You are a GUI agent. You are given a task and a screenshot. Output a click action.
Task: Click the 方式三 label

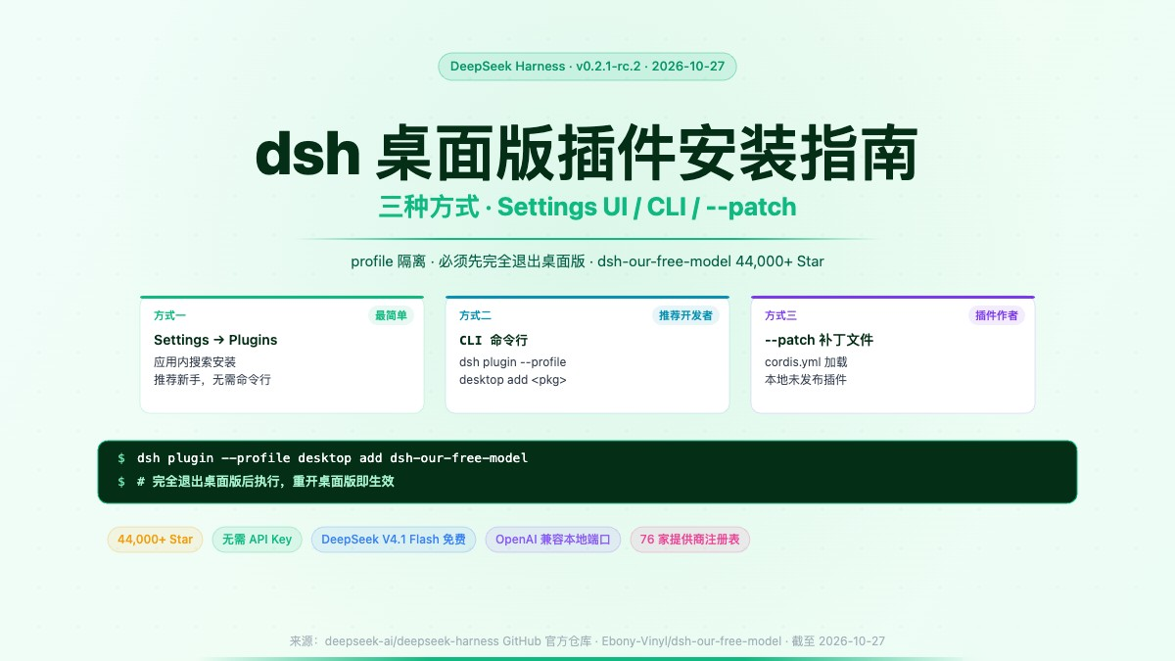(780, 315)
